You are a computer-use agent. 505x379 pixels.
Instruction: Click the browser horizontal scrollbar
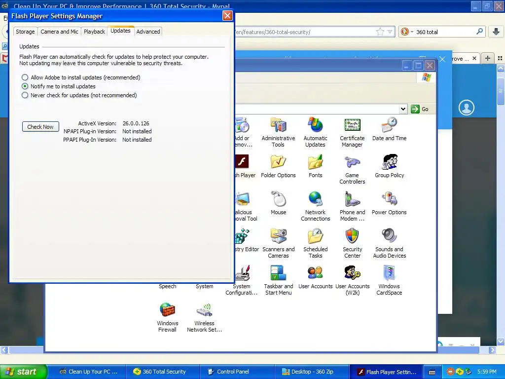click(x=243, y=350)
